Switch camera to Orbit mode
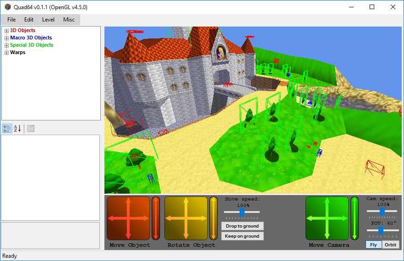The width and height of the screenshot is (404, 261). (390, 245)
